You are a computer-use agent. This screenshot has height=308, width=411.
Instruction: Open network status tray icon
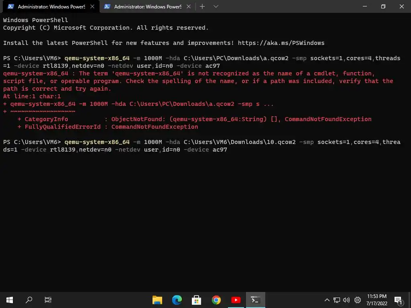337,300
